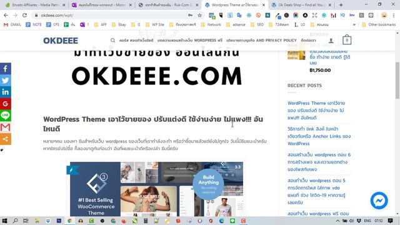Open Windows taskbar search
The height and width of the screenshot is (225, 400).
tap(15, 221)
